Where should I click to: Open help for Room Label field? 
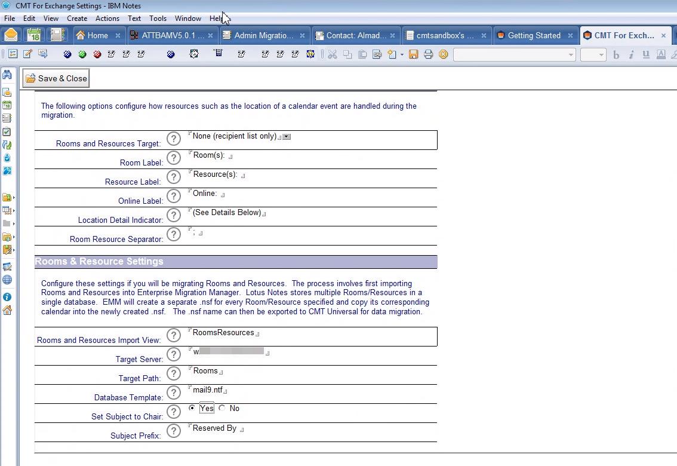pos(174,158)
